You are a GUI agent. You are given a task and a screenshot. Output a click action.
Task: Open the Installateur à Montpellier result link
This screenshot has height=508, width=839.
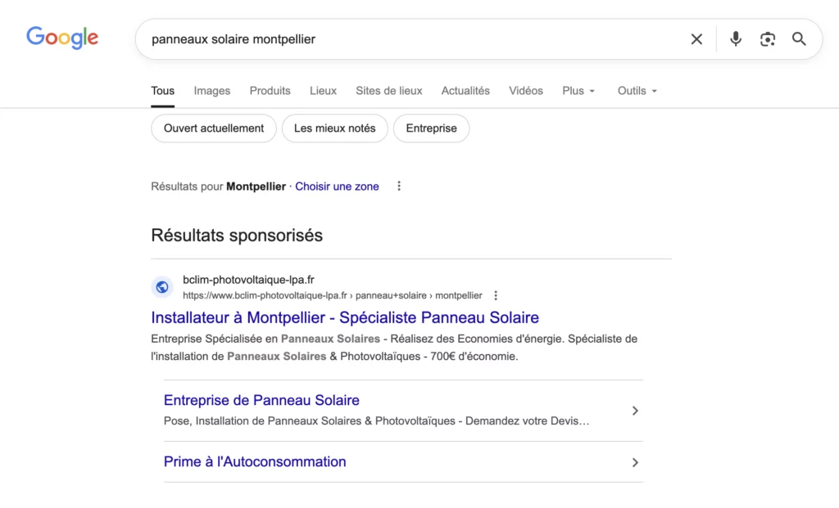click(x=344, y=317)
